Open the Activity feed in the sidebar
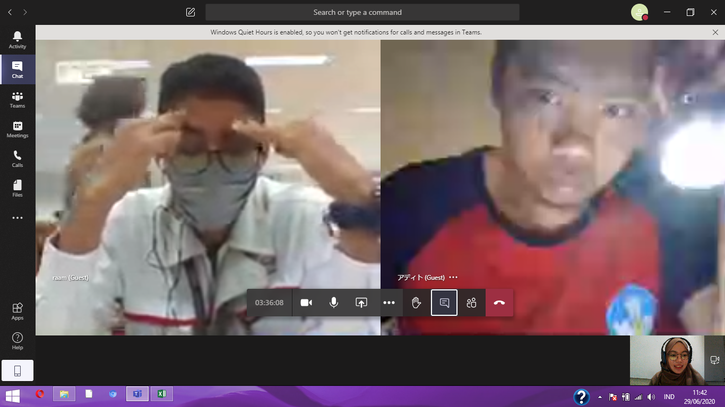This screenshot has width=725, height=407. click(x=18, y=40)
